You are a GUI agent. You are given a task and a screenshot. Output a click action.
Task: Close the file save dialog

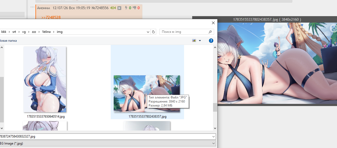pyautogui.click(x=213, y=23)
